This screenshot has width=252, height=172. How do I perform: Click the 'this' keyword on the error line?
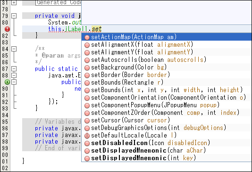(x=55, y=29)
